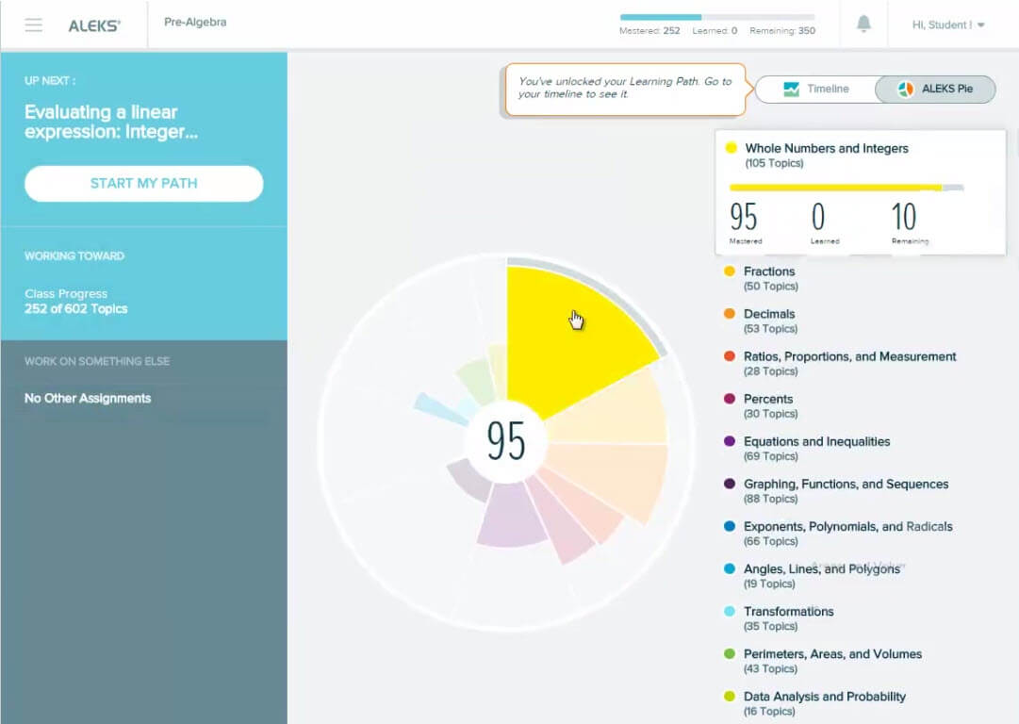Screen dimensions: 1019x724
Task: Open the Percents category
Action: click(x=770, y=405)
